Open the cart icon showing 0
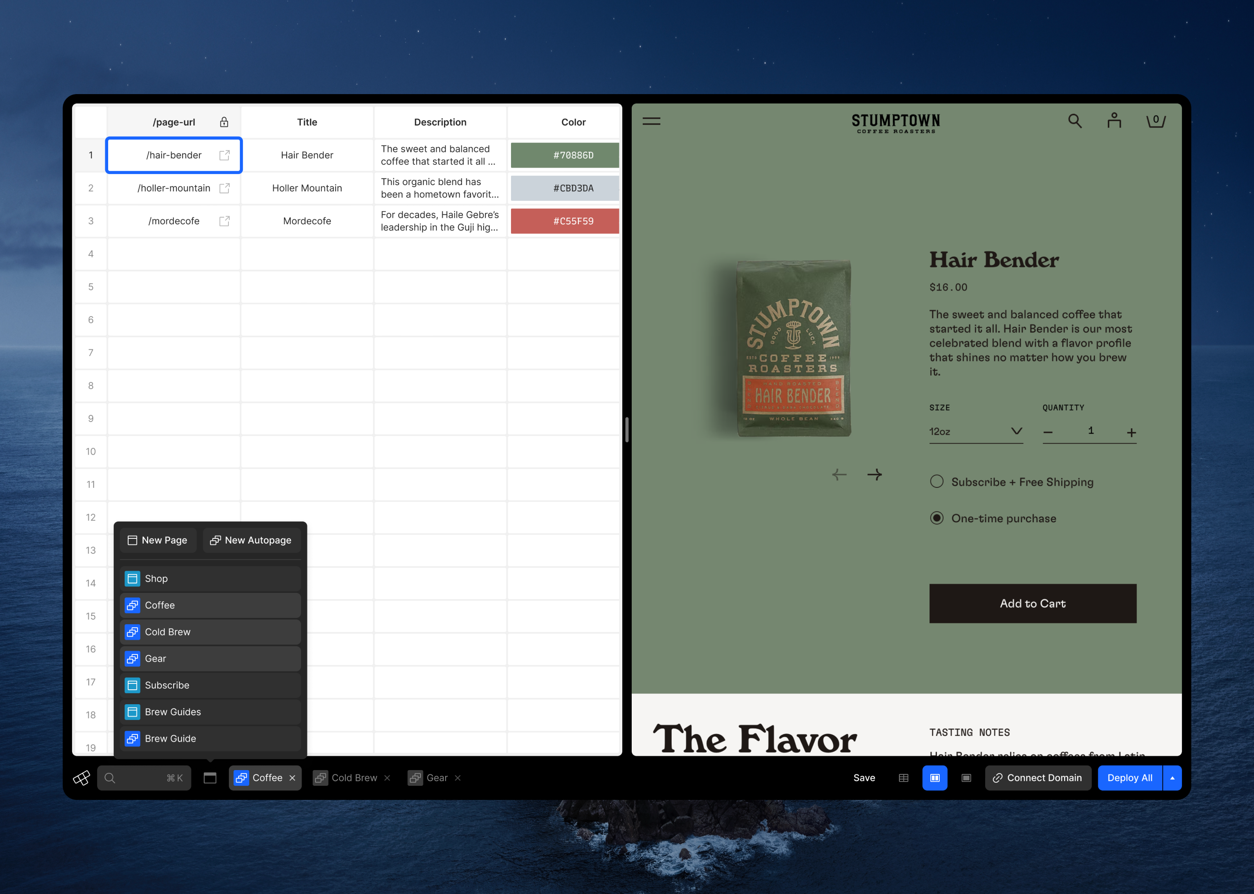This screenshot has width=1254, height=894. pyautogui.click(x=1156, y=120)
